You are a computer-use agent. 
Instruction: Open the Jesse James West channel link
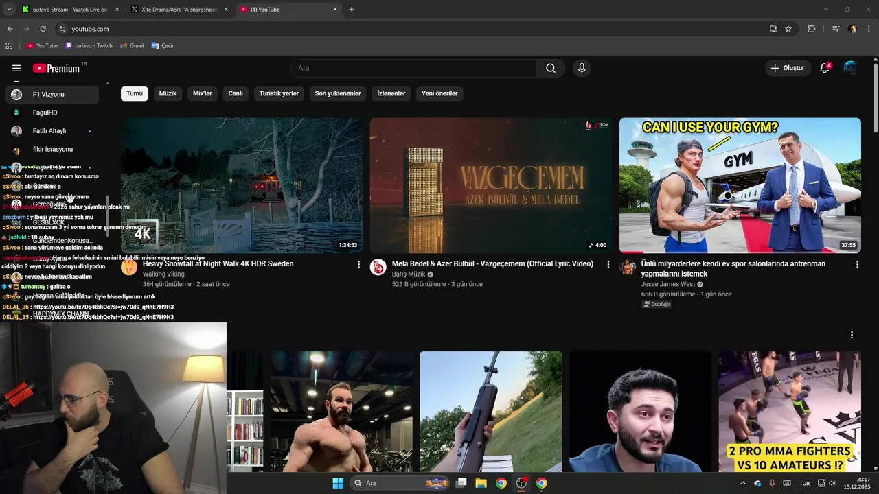tap(668, 284)
